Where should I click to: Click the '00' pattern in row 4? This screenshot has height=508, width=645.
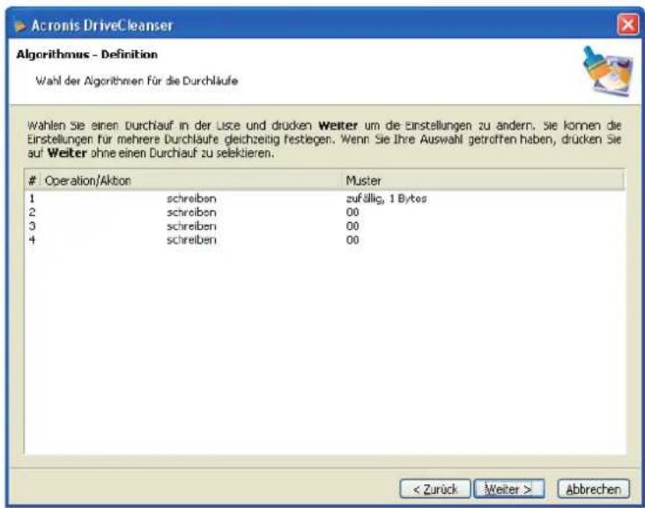pos(352,240)
